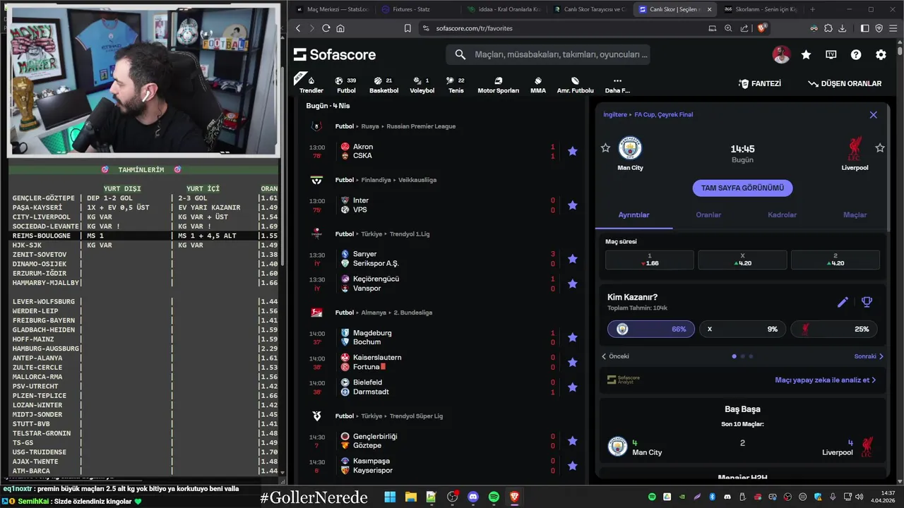
Task: Favorite the Liverpool team star
Action: point(880,147)
